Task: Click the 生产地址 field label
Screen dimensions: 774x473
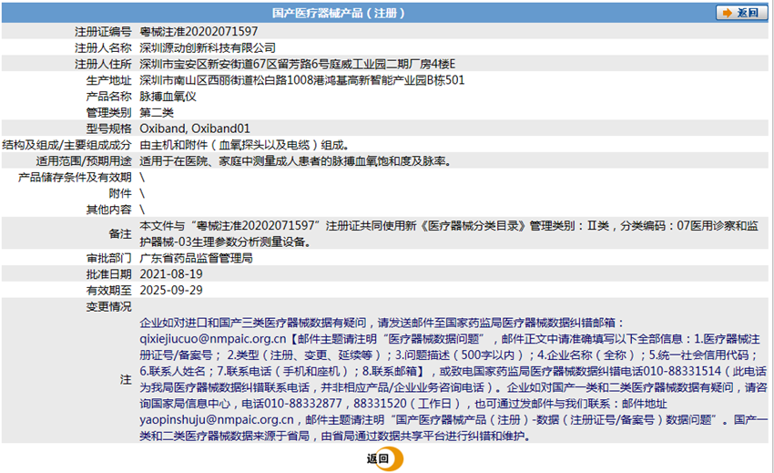Action: pos(109,80)
